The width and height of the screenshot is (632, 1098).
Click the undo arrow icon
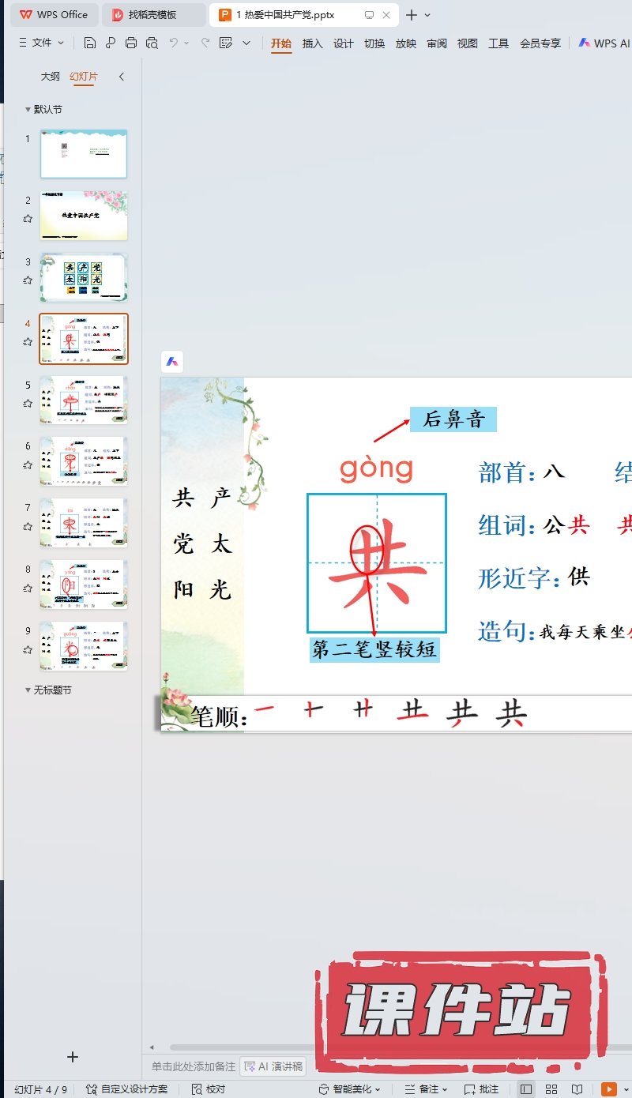click(174, 43)
